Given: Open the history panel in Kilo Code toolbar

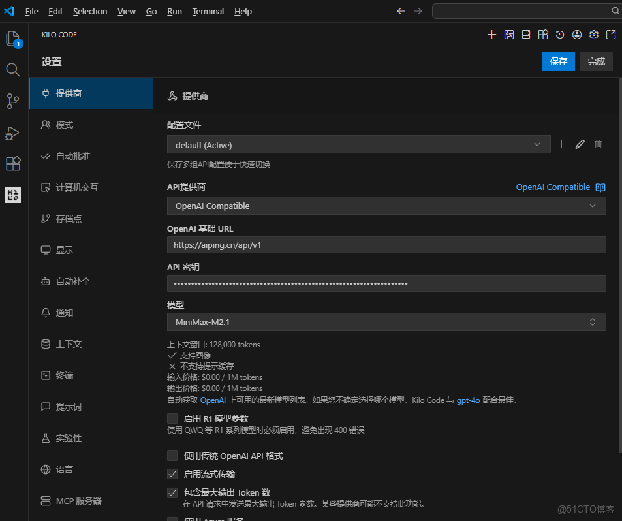Looking at the screenshot, I should [x=559, y=34].
